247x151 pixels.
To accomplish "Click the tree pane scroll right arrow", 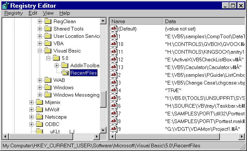I will tap(97, 137).
